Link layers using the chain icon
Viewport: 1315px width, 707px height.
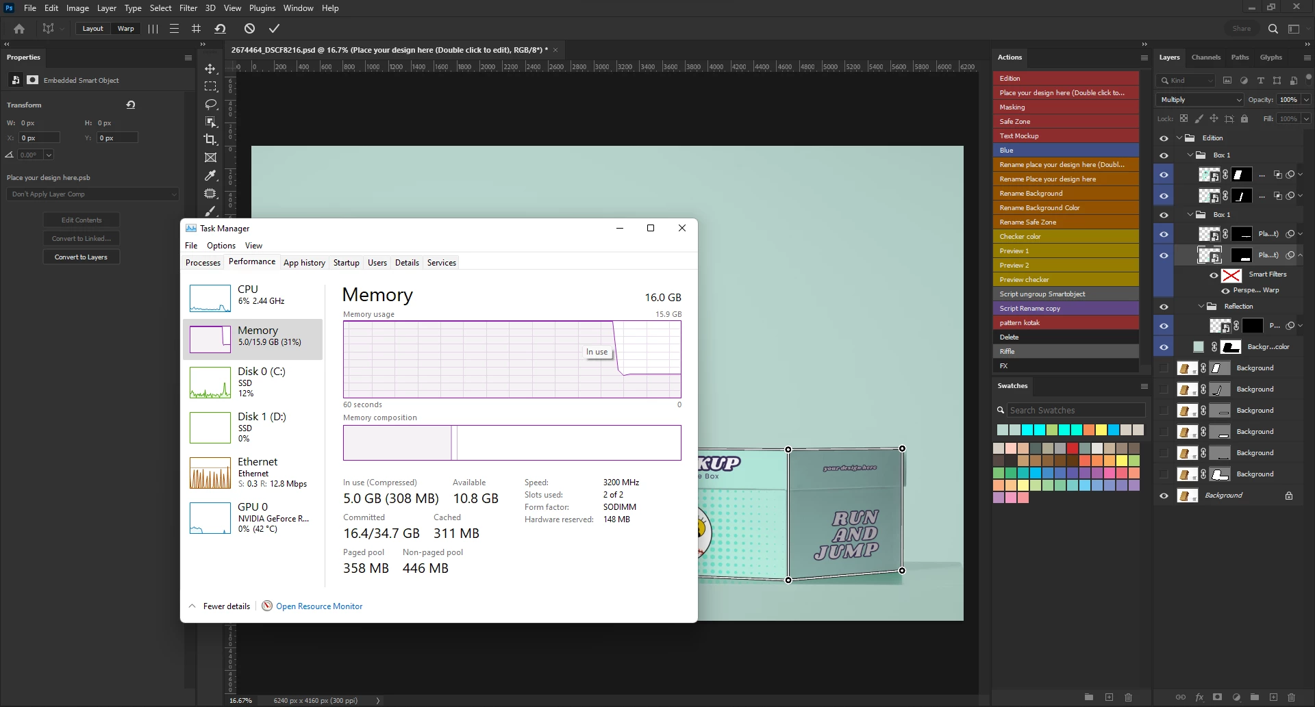[1180, 697]
